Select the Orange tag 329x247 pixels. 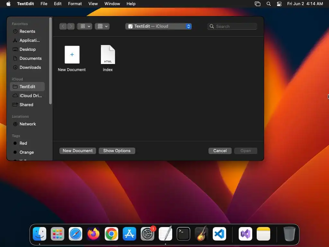coord(27,152)
